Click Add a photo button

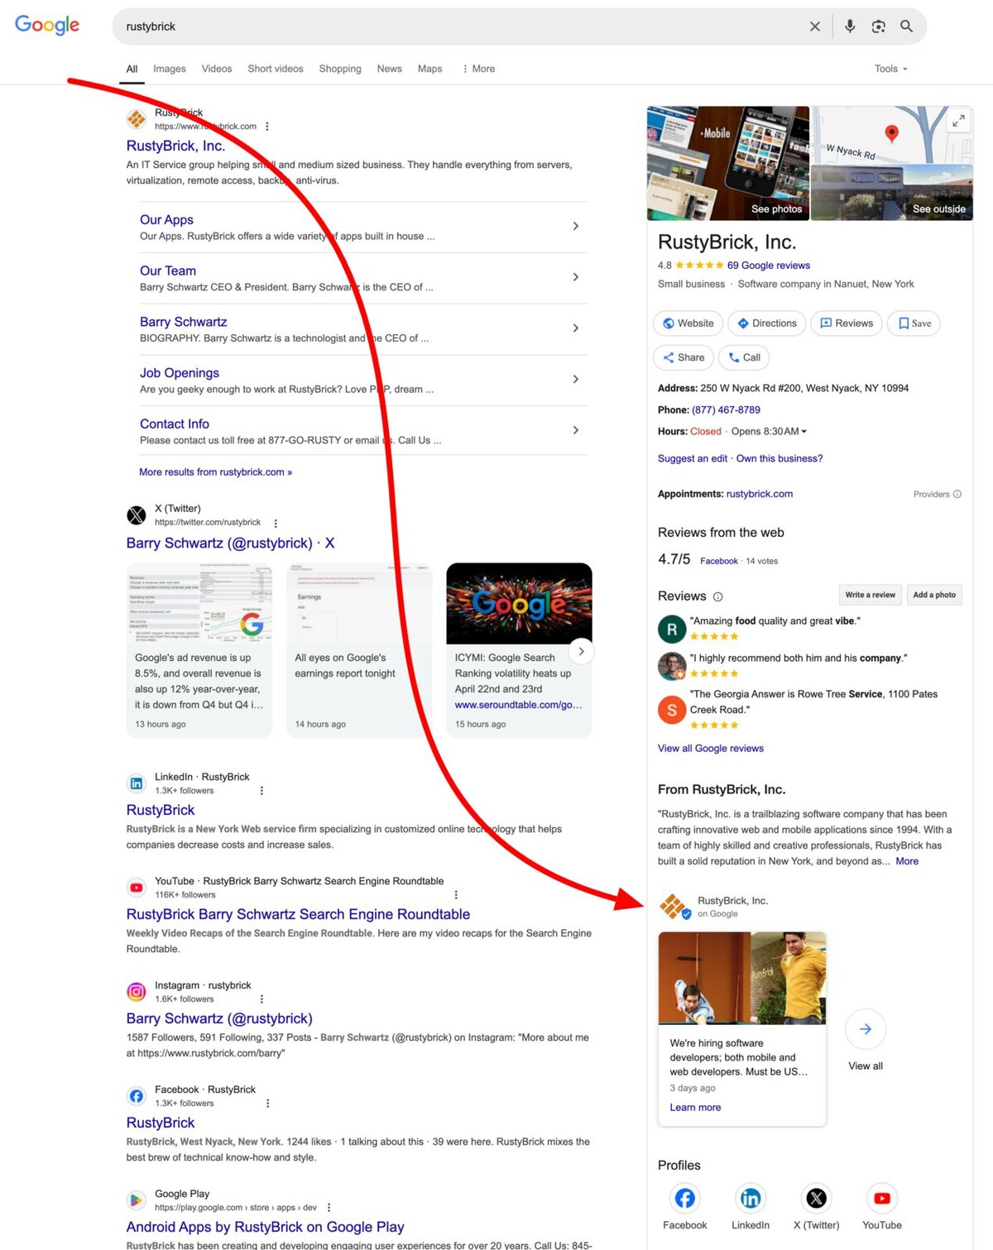click(934, 595)
